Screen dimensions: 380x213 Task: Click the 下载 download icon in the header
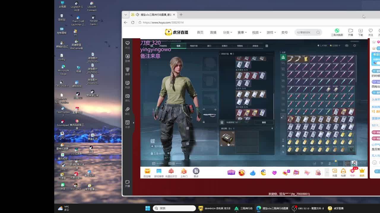pos(360,32)
